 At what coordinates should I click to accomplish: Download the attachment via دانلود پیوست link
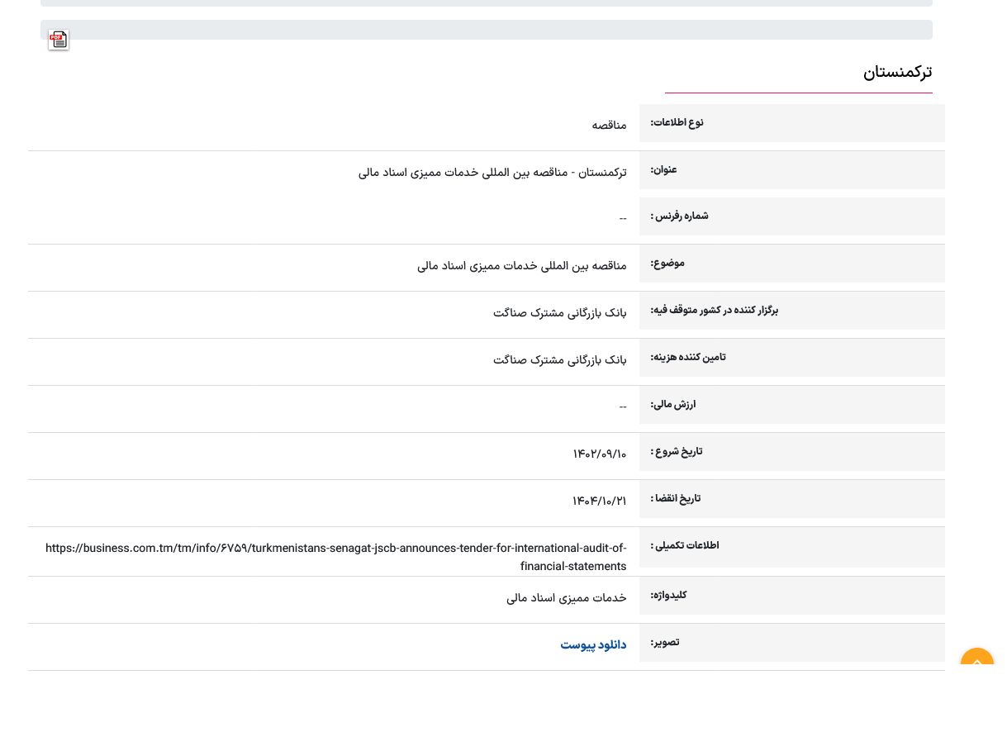pos(593,644)
